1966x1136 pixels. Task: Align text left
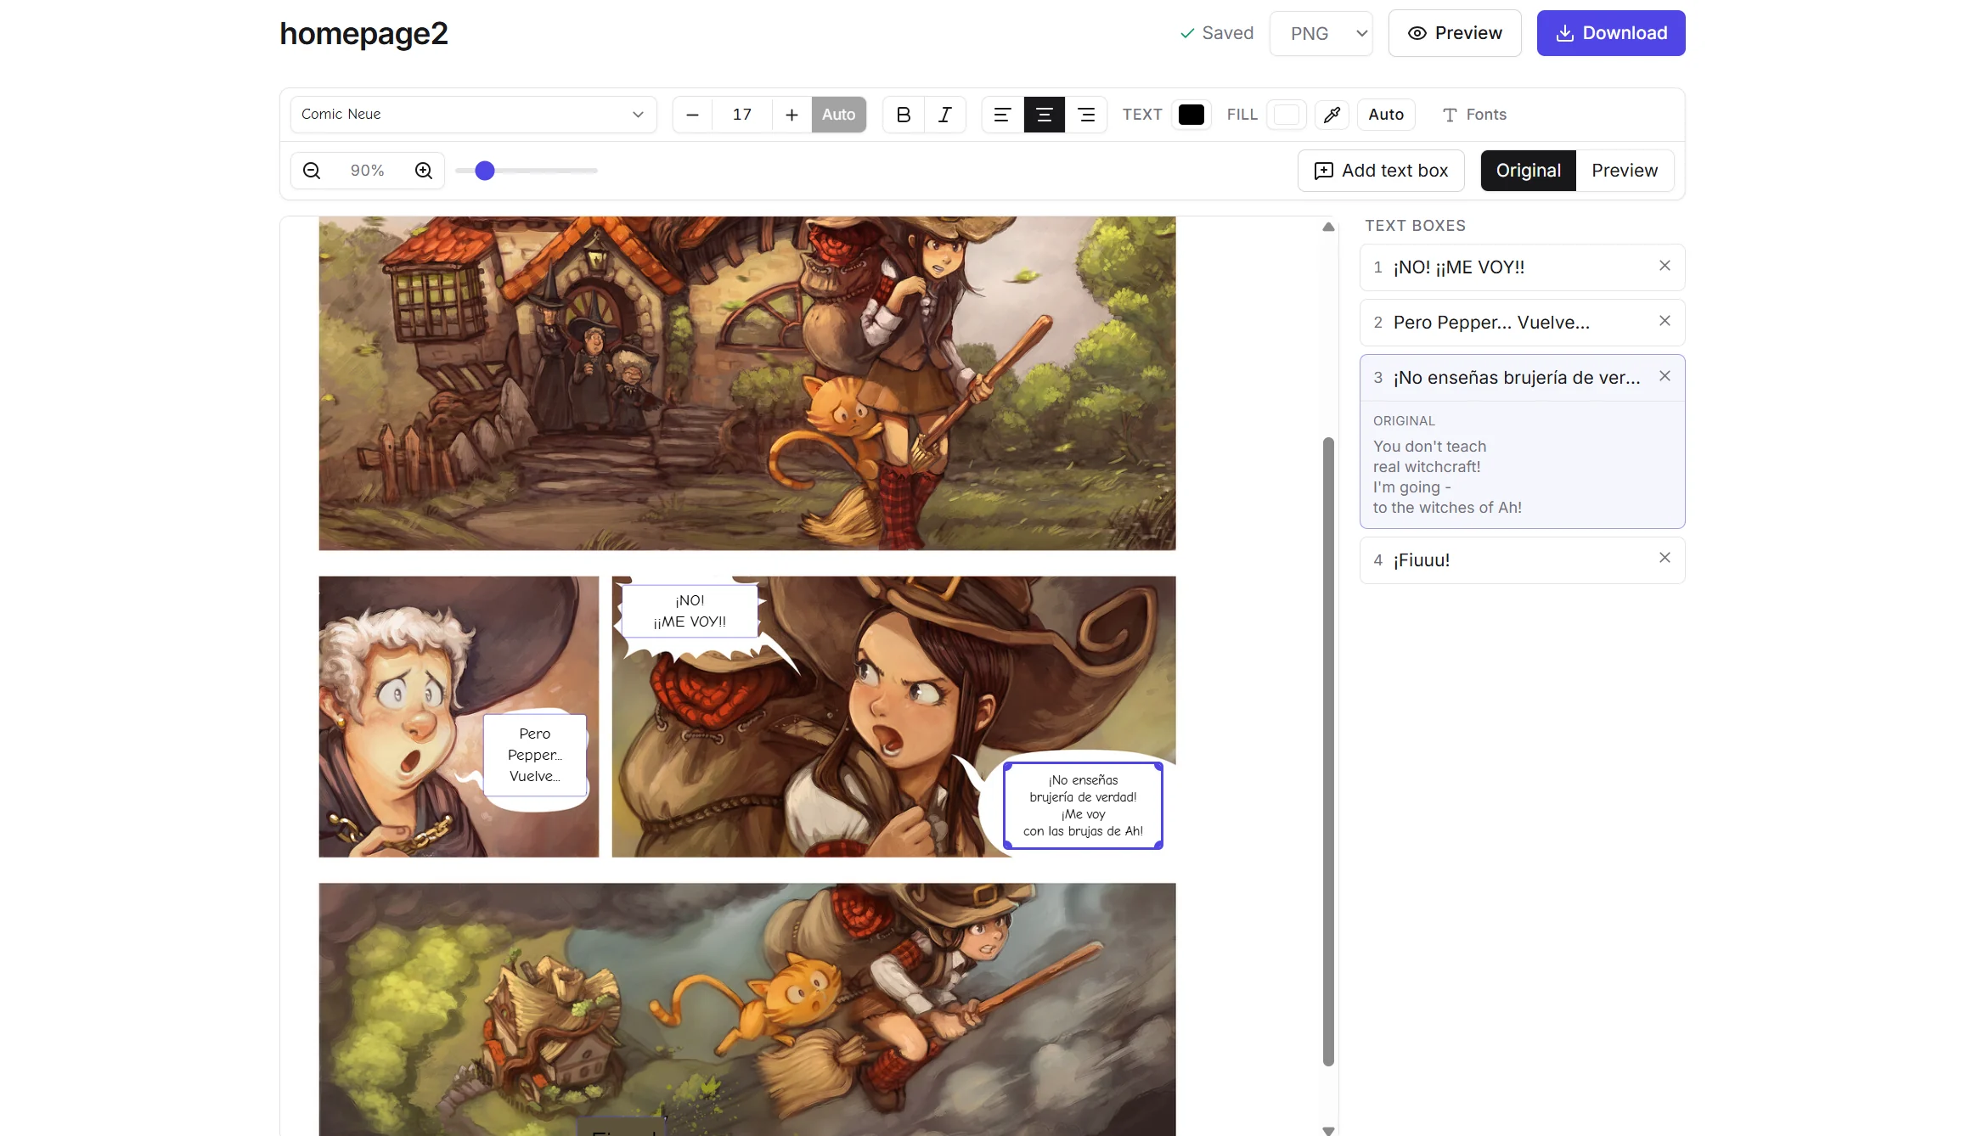tap(1002, 115)
